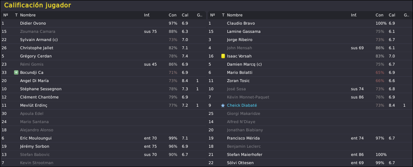Open Cheick Diabaté's player profile
This screenshot has height=167, width=413.
point(242,105)
